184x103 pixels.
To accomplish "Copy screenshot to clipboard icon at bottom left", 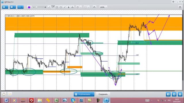I will [4, 94].
